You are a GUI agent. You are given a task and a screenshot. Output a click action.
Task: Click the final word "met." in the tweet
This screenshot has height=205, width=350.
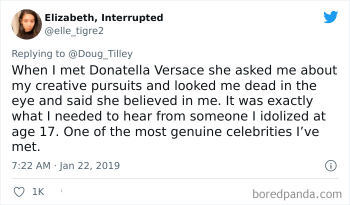[x=23, y=148]
